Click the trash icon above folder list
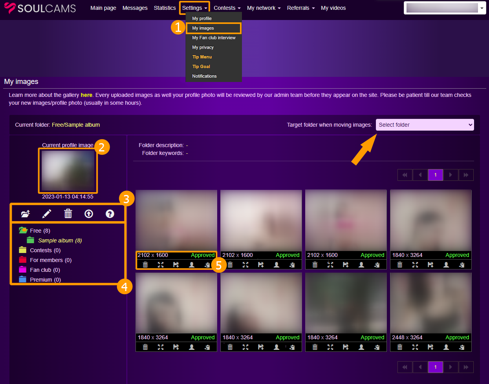Viewport: 489px width, 384px height. [x=68, y=214]
